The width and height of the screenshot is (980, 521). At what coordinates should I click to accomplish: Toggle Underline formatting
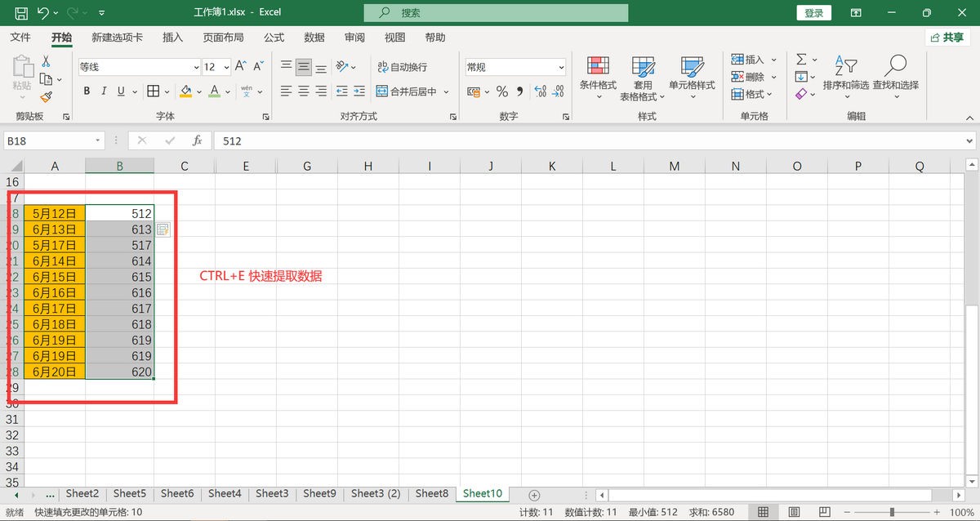(122, 91)
